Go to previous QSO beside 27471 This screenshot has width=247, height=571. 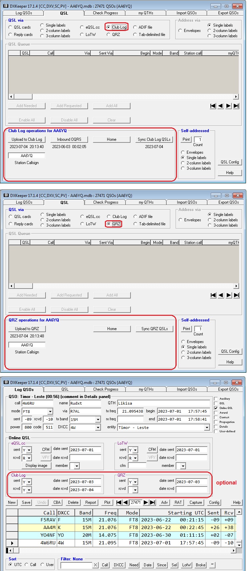point(125,502)
